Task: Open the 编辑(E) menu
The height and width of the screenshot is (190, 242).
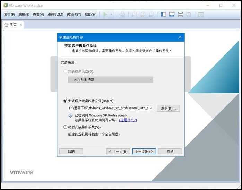Action: pos(24,15)
